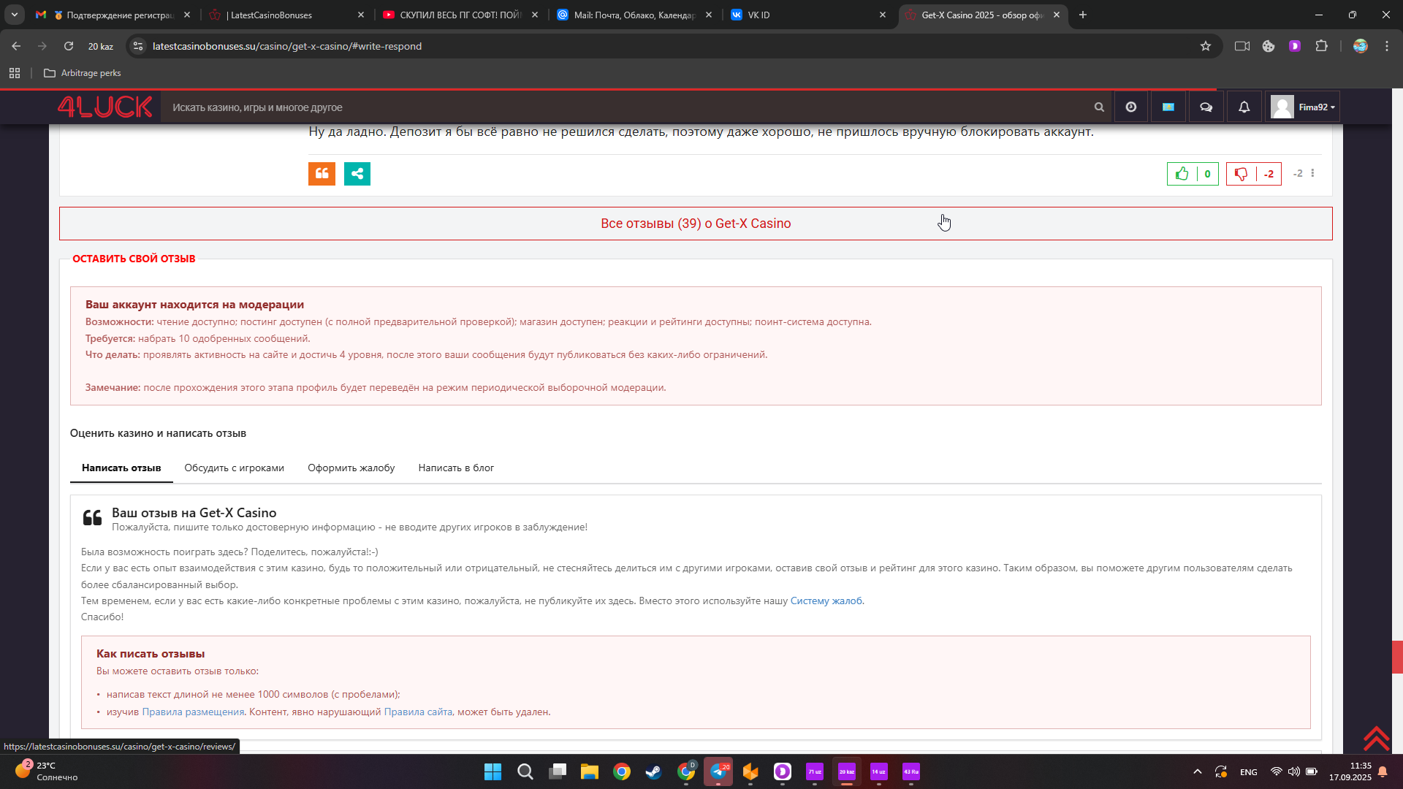Follow the Систему жалоб link
This screenshot has height=789, width=1403.
[x=826, y=601]
